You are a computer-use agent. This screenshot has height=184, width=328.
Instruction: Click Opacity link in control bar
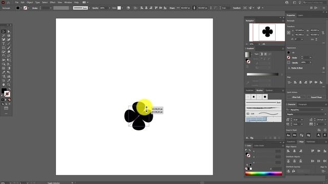[95, 8]
